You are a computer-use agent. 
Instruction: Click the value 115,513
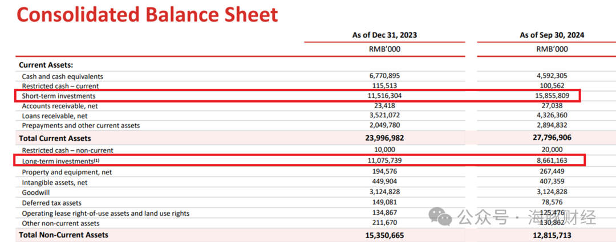coord(384,85)
